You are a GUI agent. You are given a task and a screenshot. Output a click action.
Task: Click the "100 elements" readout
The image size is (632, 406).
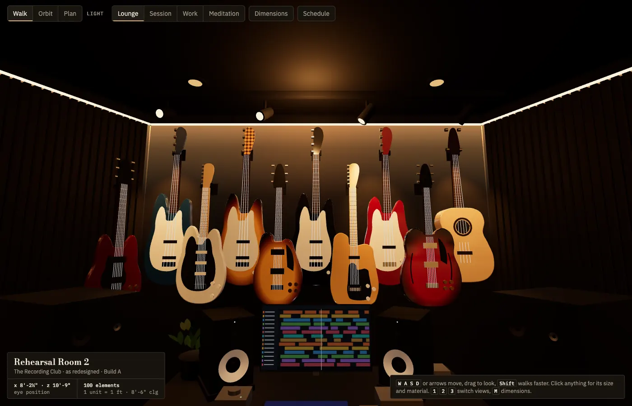[102, 385]
